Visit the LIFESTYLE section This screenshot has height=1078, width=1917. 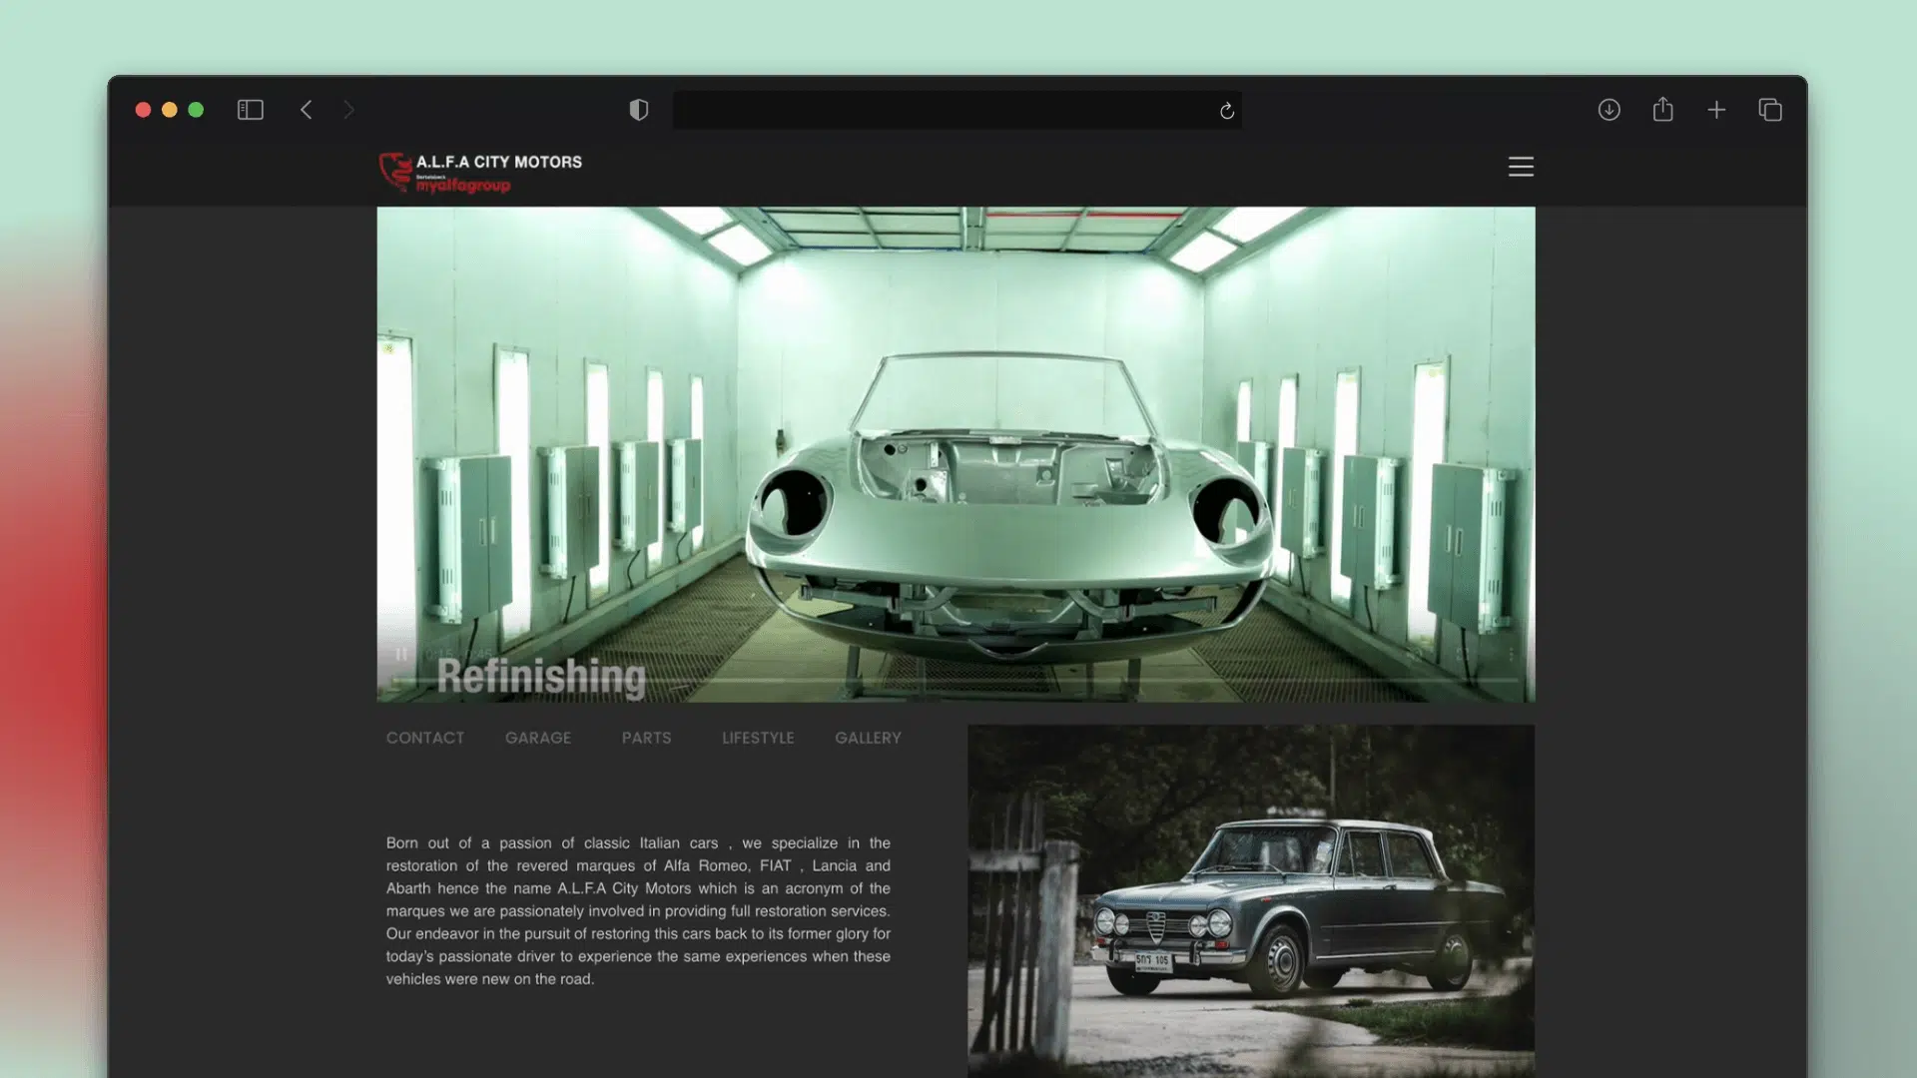click(758, 738)
